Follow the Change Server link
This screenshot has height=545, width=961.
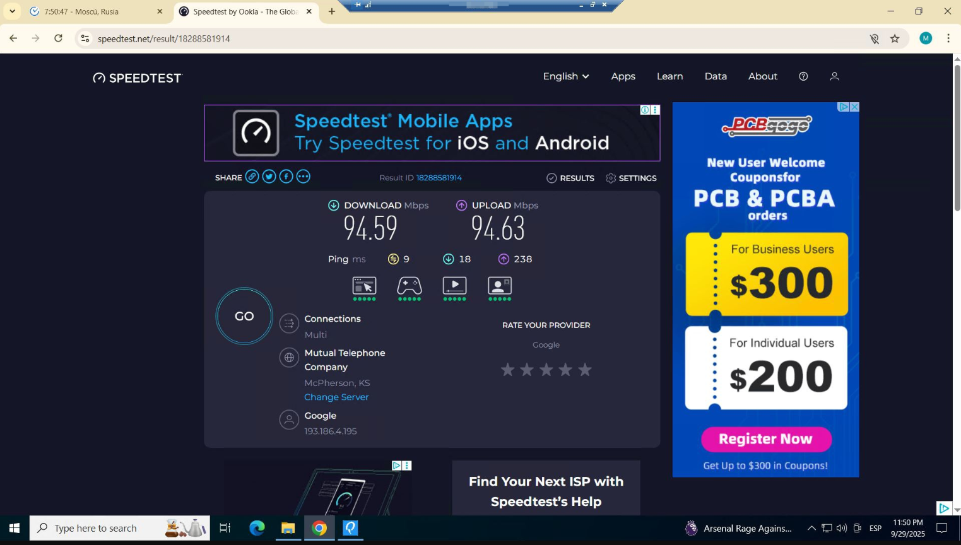(336, 397)
